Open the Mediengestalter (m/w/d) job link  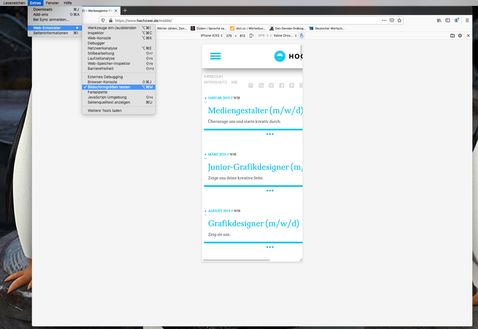(x=255, y=111)
